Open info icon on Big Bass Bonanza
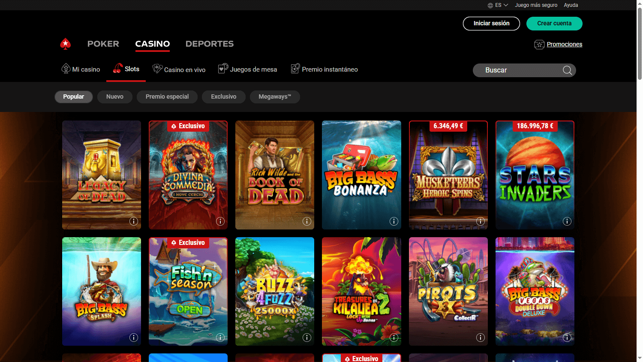Screen dimensions: 643x362 point(394,221)
